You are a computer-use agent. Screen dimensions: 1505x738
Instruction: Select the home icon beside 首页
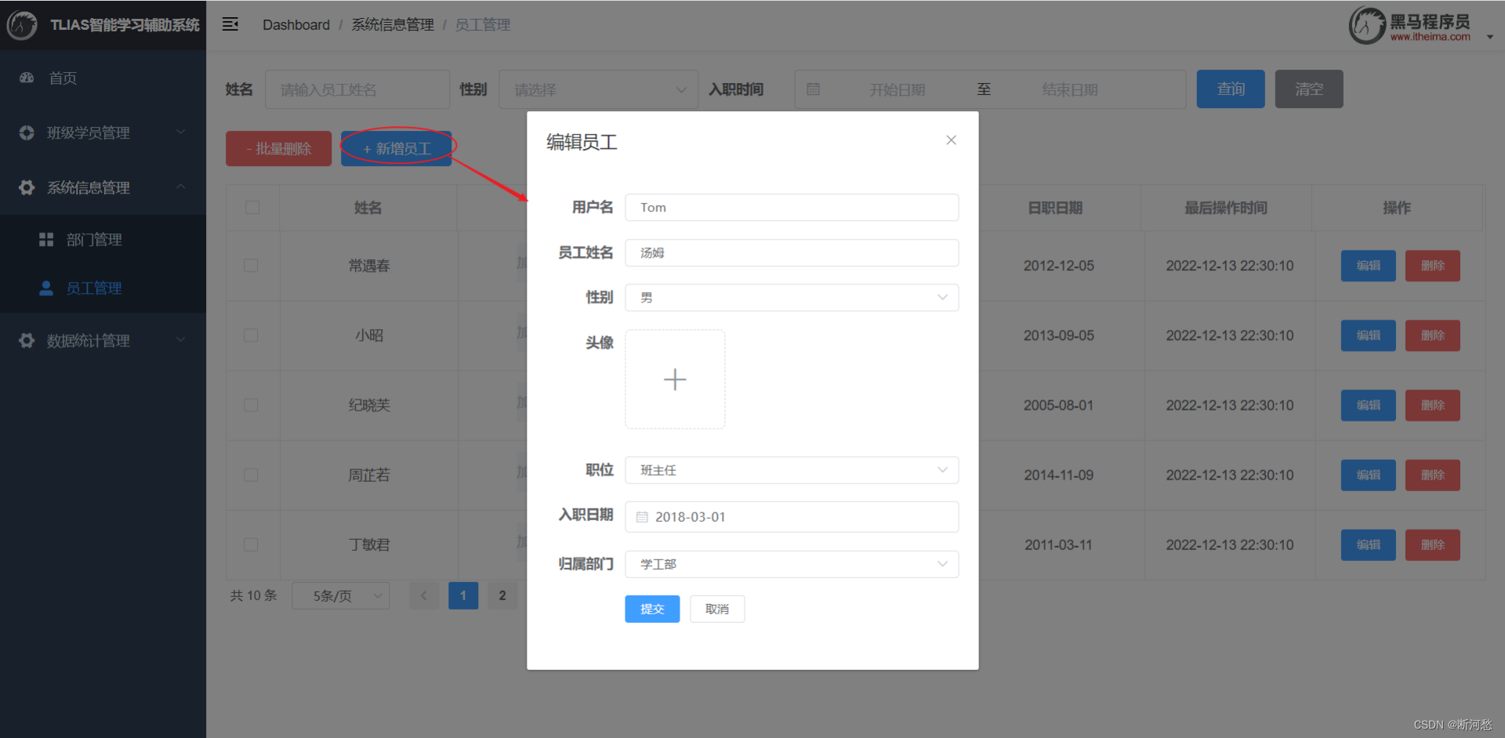pyautogui.click(x=26, y=78)
